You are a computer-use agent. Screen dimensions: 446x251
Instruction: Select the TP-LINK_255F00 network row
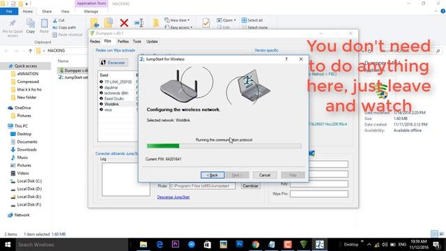coord(118,82)
